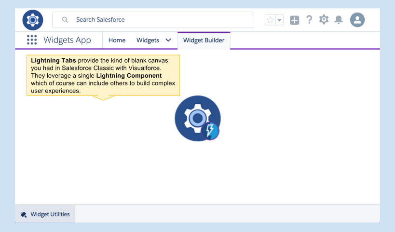Expand the Widgets tab chevron menu
This screenshot has height=232, width=395.
coord(168,41)
